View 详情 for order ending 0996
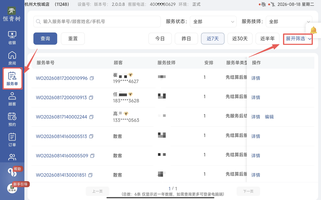Screen dimensions: 321x200 point(256,78)
